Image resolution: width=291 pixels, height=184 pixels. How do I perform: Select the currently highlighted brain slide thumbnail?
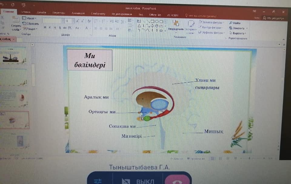(15, 120)
